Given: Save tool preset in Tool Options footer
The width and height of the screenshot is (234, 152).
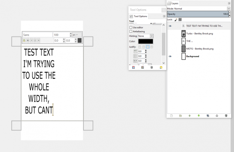Looking at the screenshot, I should click(133, 68).
